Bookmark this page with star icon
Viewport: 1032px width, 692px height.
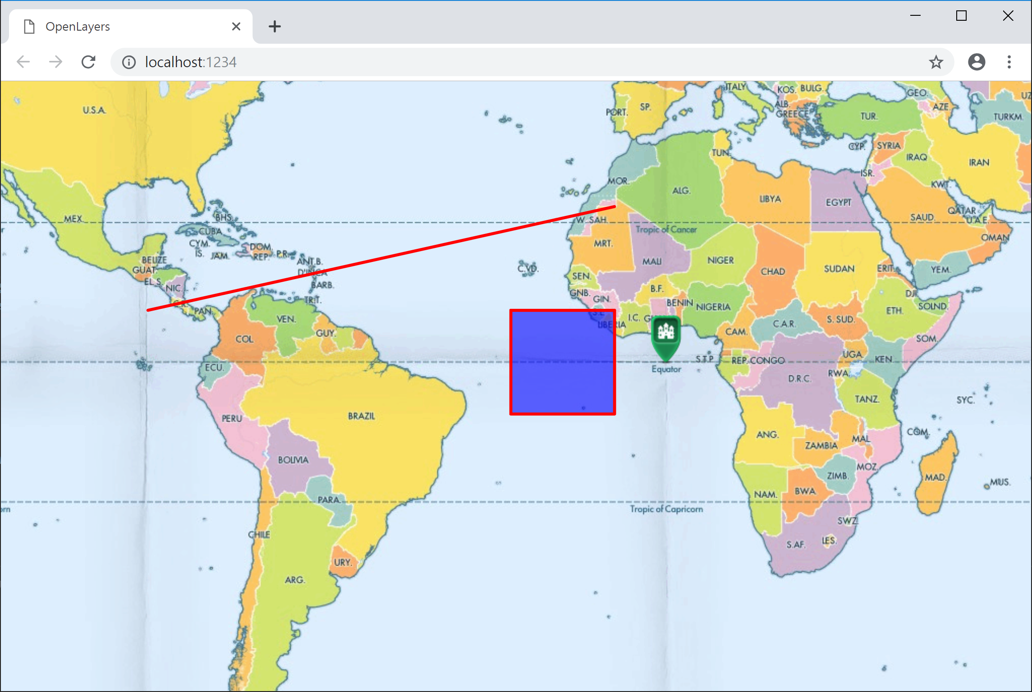point(936,62)
